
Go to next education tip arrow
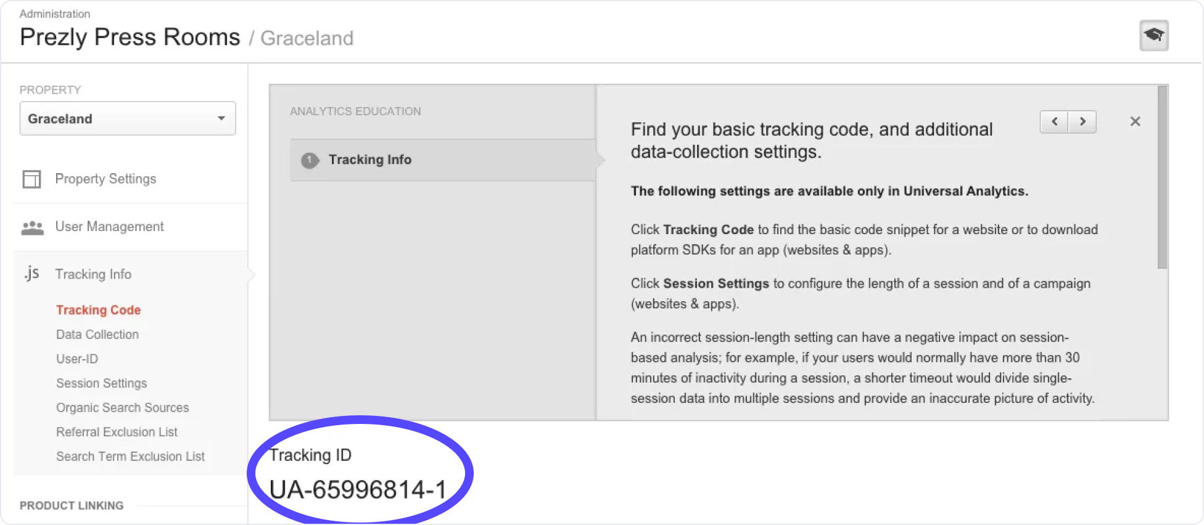pos(1082,121)
